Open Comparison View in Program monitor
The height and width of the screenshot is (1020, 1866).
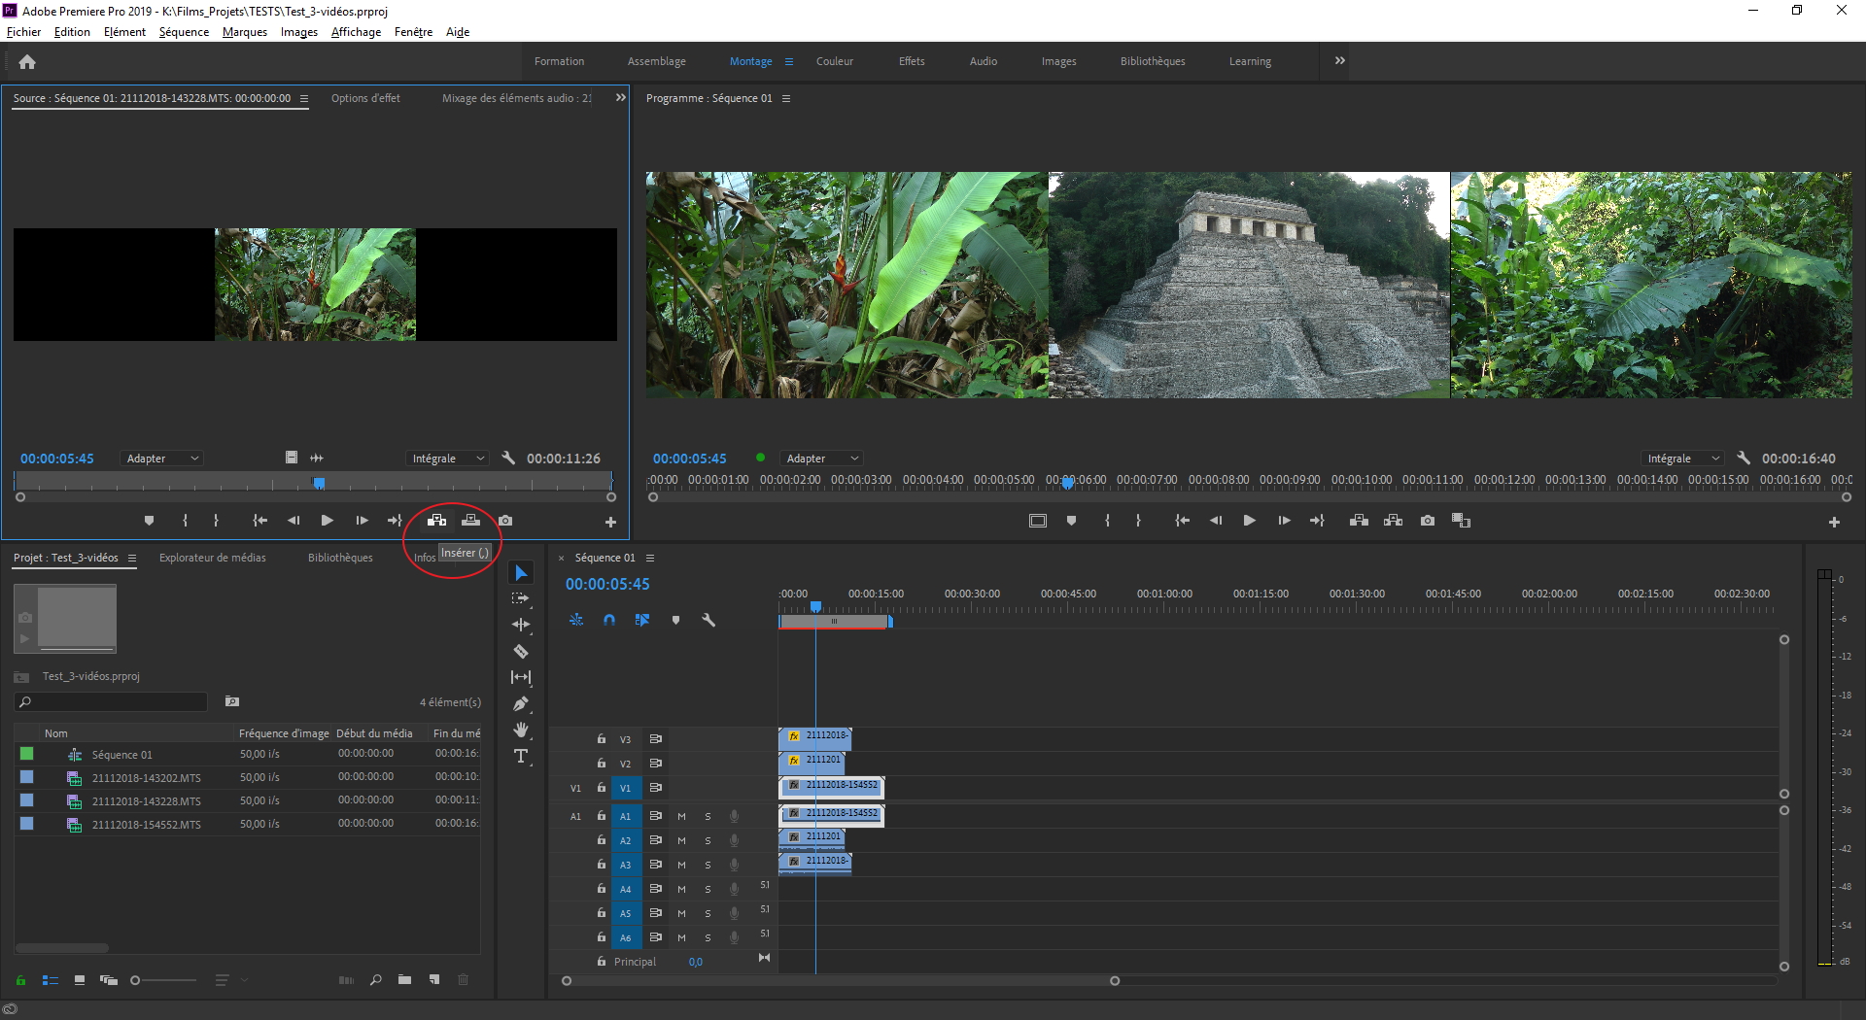1461,521
